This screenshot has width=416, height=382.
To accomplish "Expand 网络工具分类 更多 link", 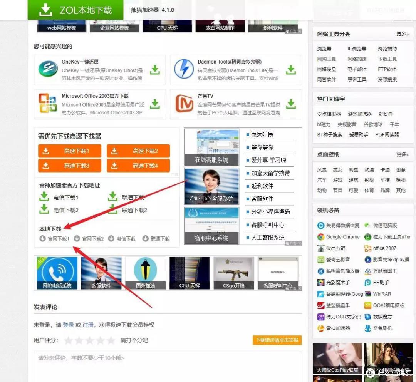I will pos(403,34).
